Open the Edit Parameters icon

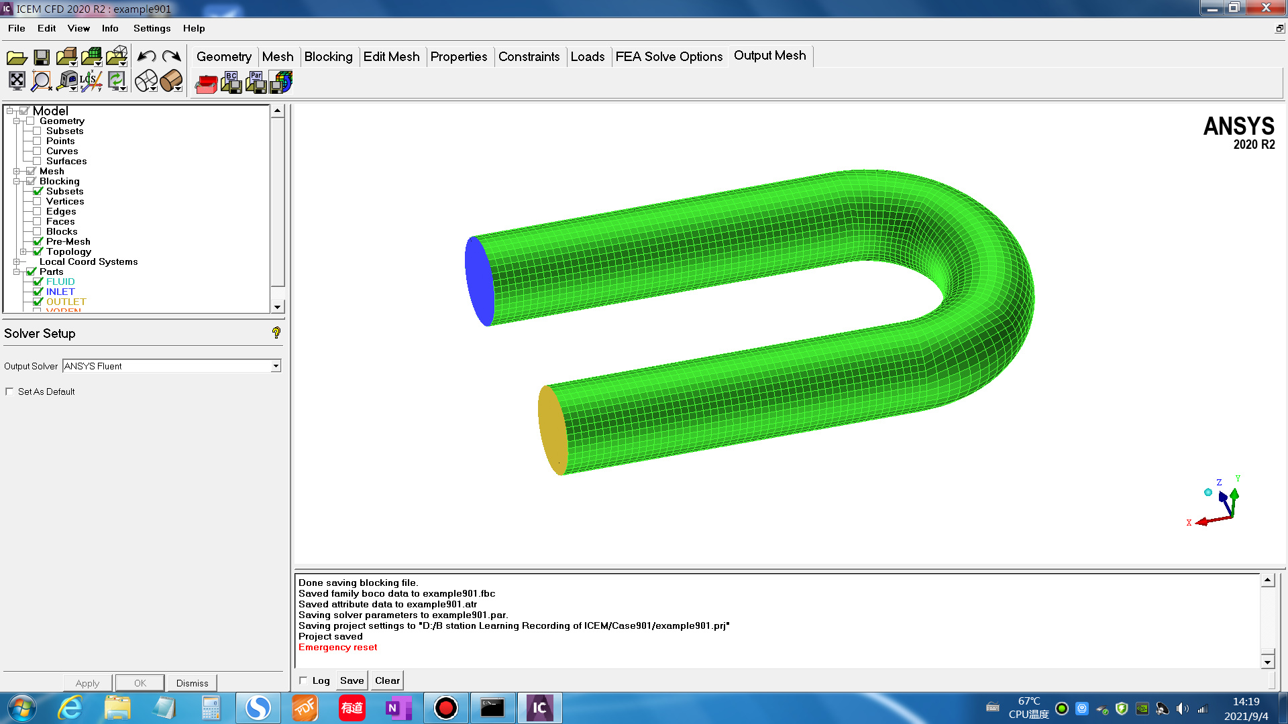[256, 82]
